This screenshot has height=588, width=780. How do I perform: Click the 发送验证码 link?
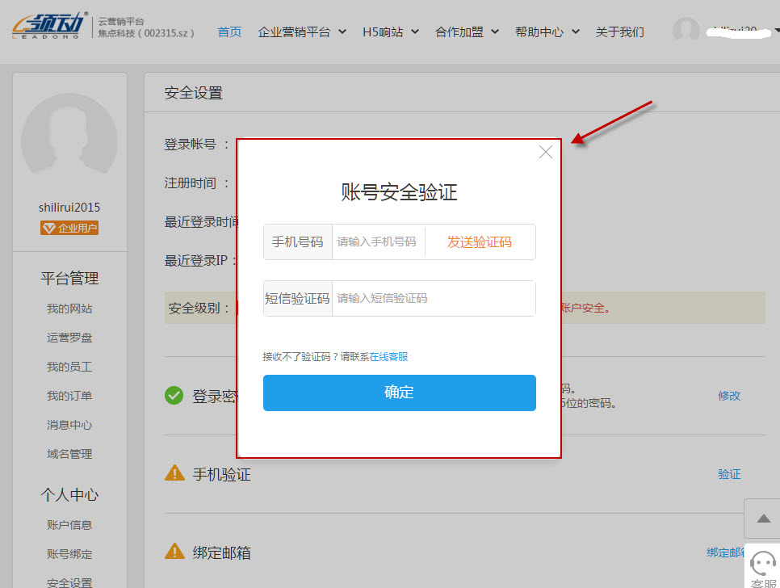click(x=479, y=241)
